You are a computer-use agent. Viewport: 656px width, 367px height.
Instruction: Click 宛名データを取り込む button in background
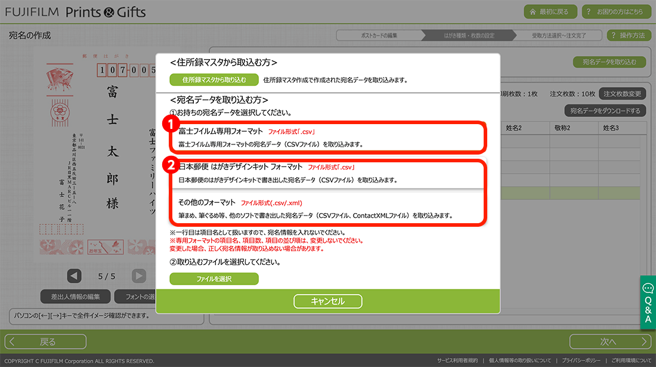point(609,62)
